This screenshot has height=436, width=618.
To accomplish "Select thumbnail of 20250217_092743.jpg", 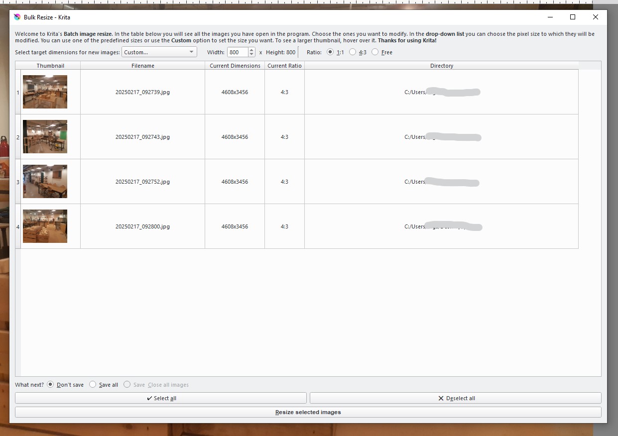I will coord(45,137).
